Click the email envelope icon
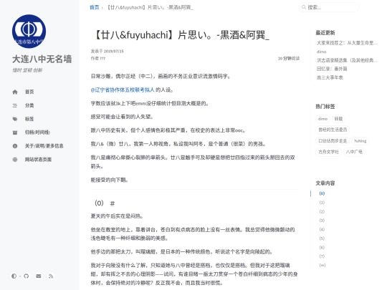Image resolution: width=387 pixels, height=290 pixels. coord(39,276)
